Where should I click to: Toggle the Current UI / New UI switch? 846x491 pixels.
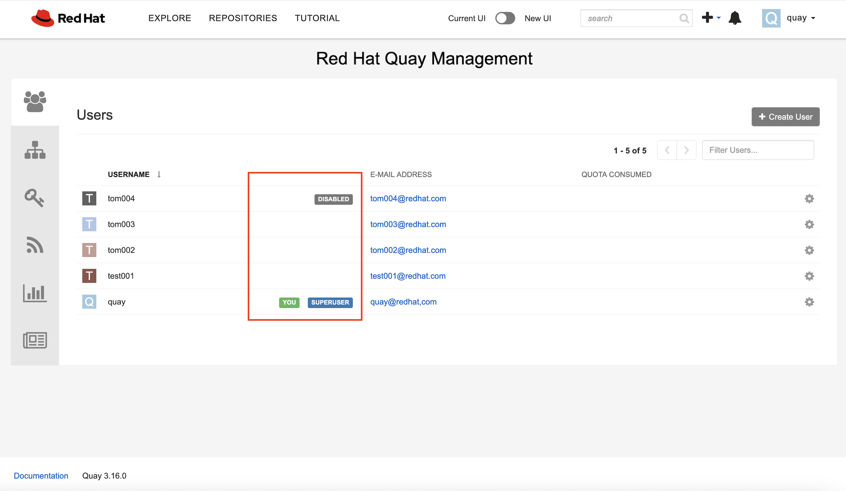505,18
